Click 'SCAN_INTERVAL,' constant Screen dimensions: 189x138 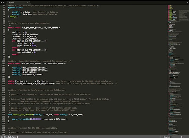click(32, 34)
